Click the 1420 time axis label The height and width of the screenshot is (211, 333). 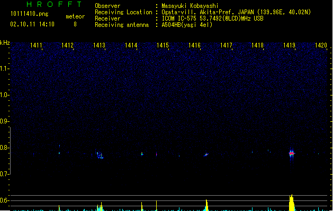tap(321, 45)
